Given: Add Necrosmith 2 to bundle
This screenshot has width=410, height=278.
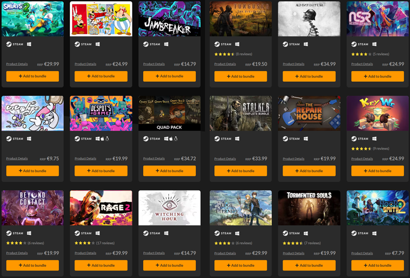Looking at the screenshot, I should (x=378, y=266).
